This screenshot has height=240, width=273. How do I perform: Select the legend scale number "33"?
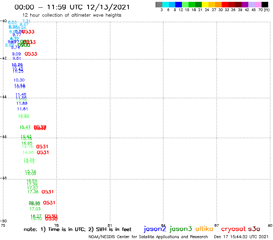[227, 10]
